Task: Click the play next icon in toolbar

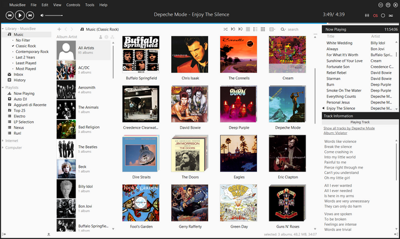Action: 233,29
